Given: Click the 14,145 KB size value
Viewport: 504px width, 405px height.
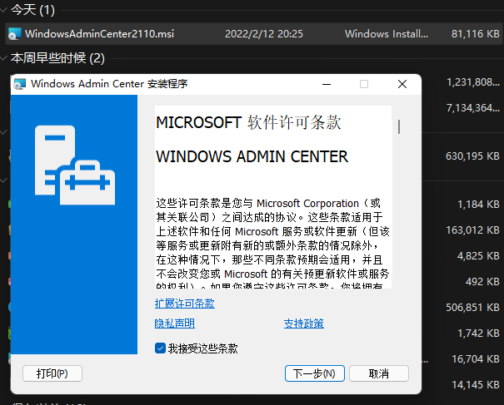Looking at the screenshot, I should [x=476, y=384].
